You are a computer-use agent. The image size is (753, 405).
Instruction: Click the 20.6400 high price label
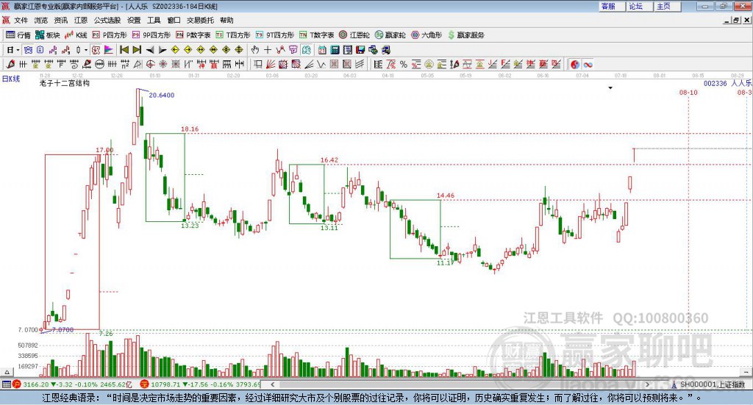coord(161,95)
